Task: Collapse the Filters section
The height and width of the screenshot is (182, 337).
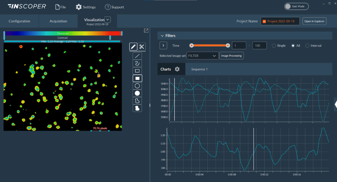Action: pyautogui.click(x=162, y=36)
